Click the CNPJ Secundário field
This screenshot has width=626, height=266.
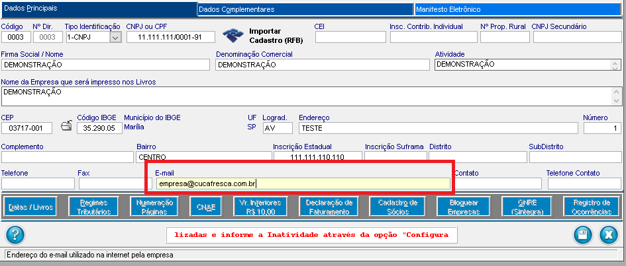pos(577,37)
